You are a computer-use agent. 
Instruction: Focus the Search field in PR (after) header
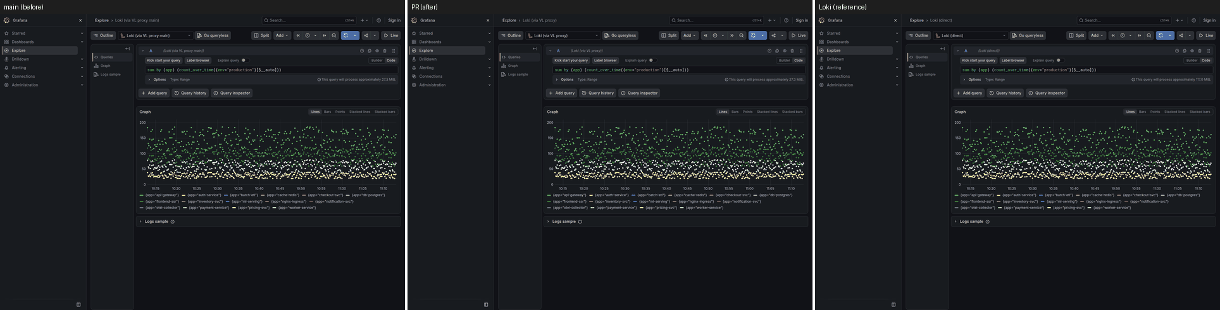711,20
